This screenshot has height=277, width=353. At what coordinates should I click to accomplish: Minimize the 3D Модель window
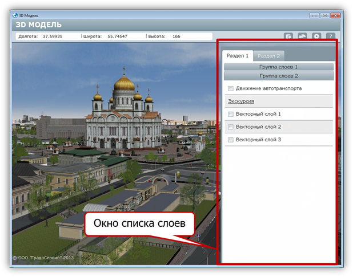[313, 15]
